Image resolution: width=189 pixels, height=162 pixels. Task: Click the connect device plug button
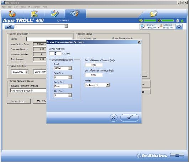pos(9,26)
